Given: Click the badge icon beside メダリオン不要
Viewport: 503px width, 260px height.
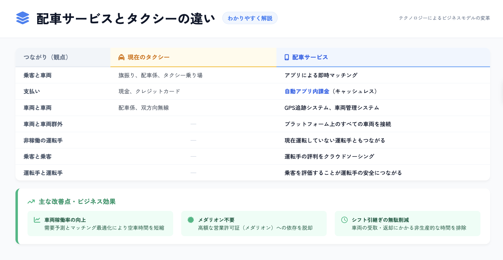Looking at the screenshot, I should pyautogui.click(x=191, y=220).
